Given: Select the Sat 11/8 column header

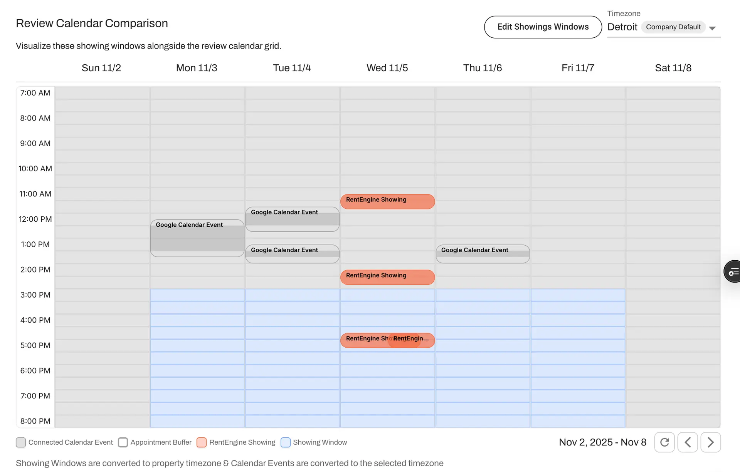Looking at the screenshot, I should tap(673, 68).
